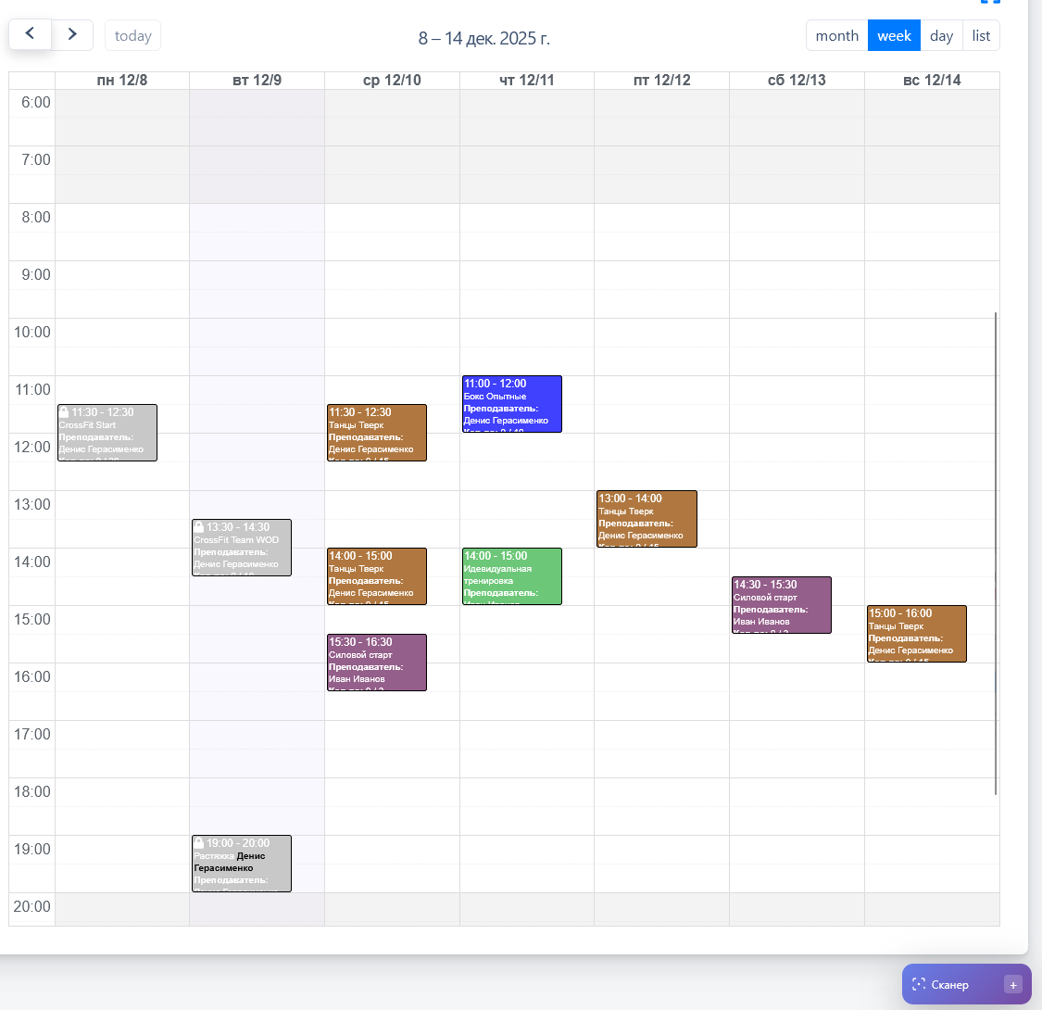Go to previous week with left arrow
The image size is (1042, 1010).
coord(30,35)
